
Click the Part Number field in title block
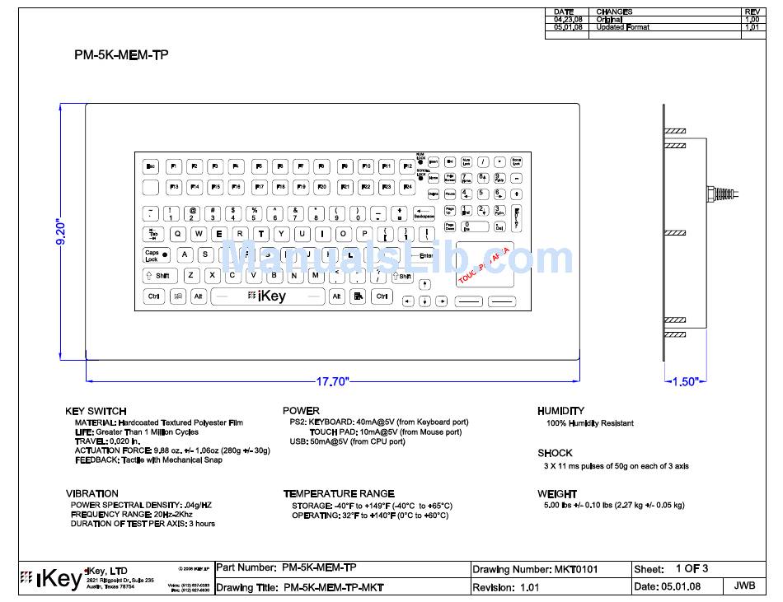[343, 570]
